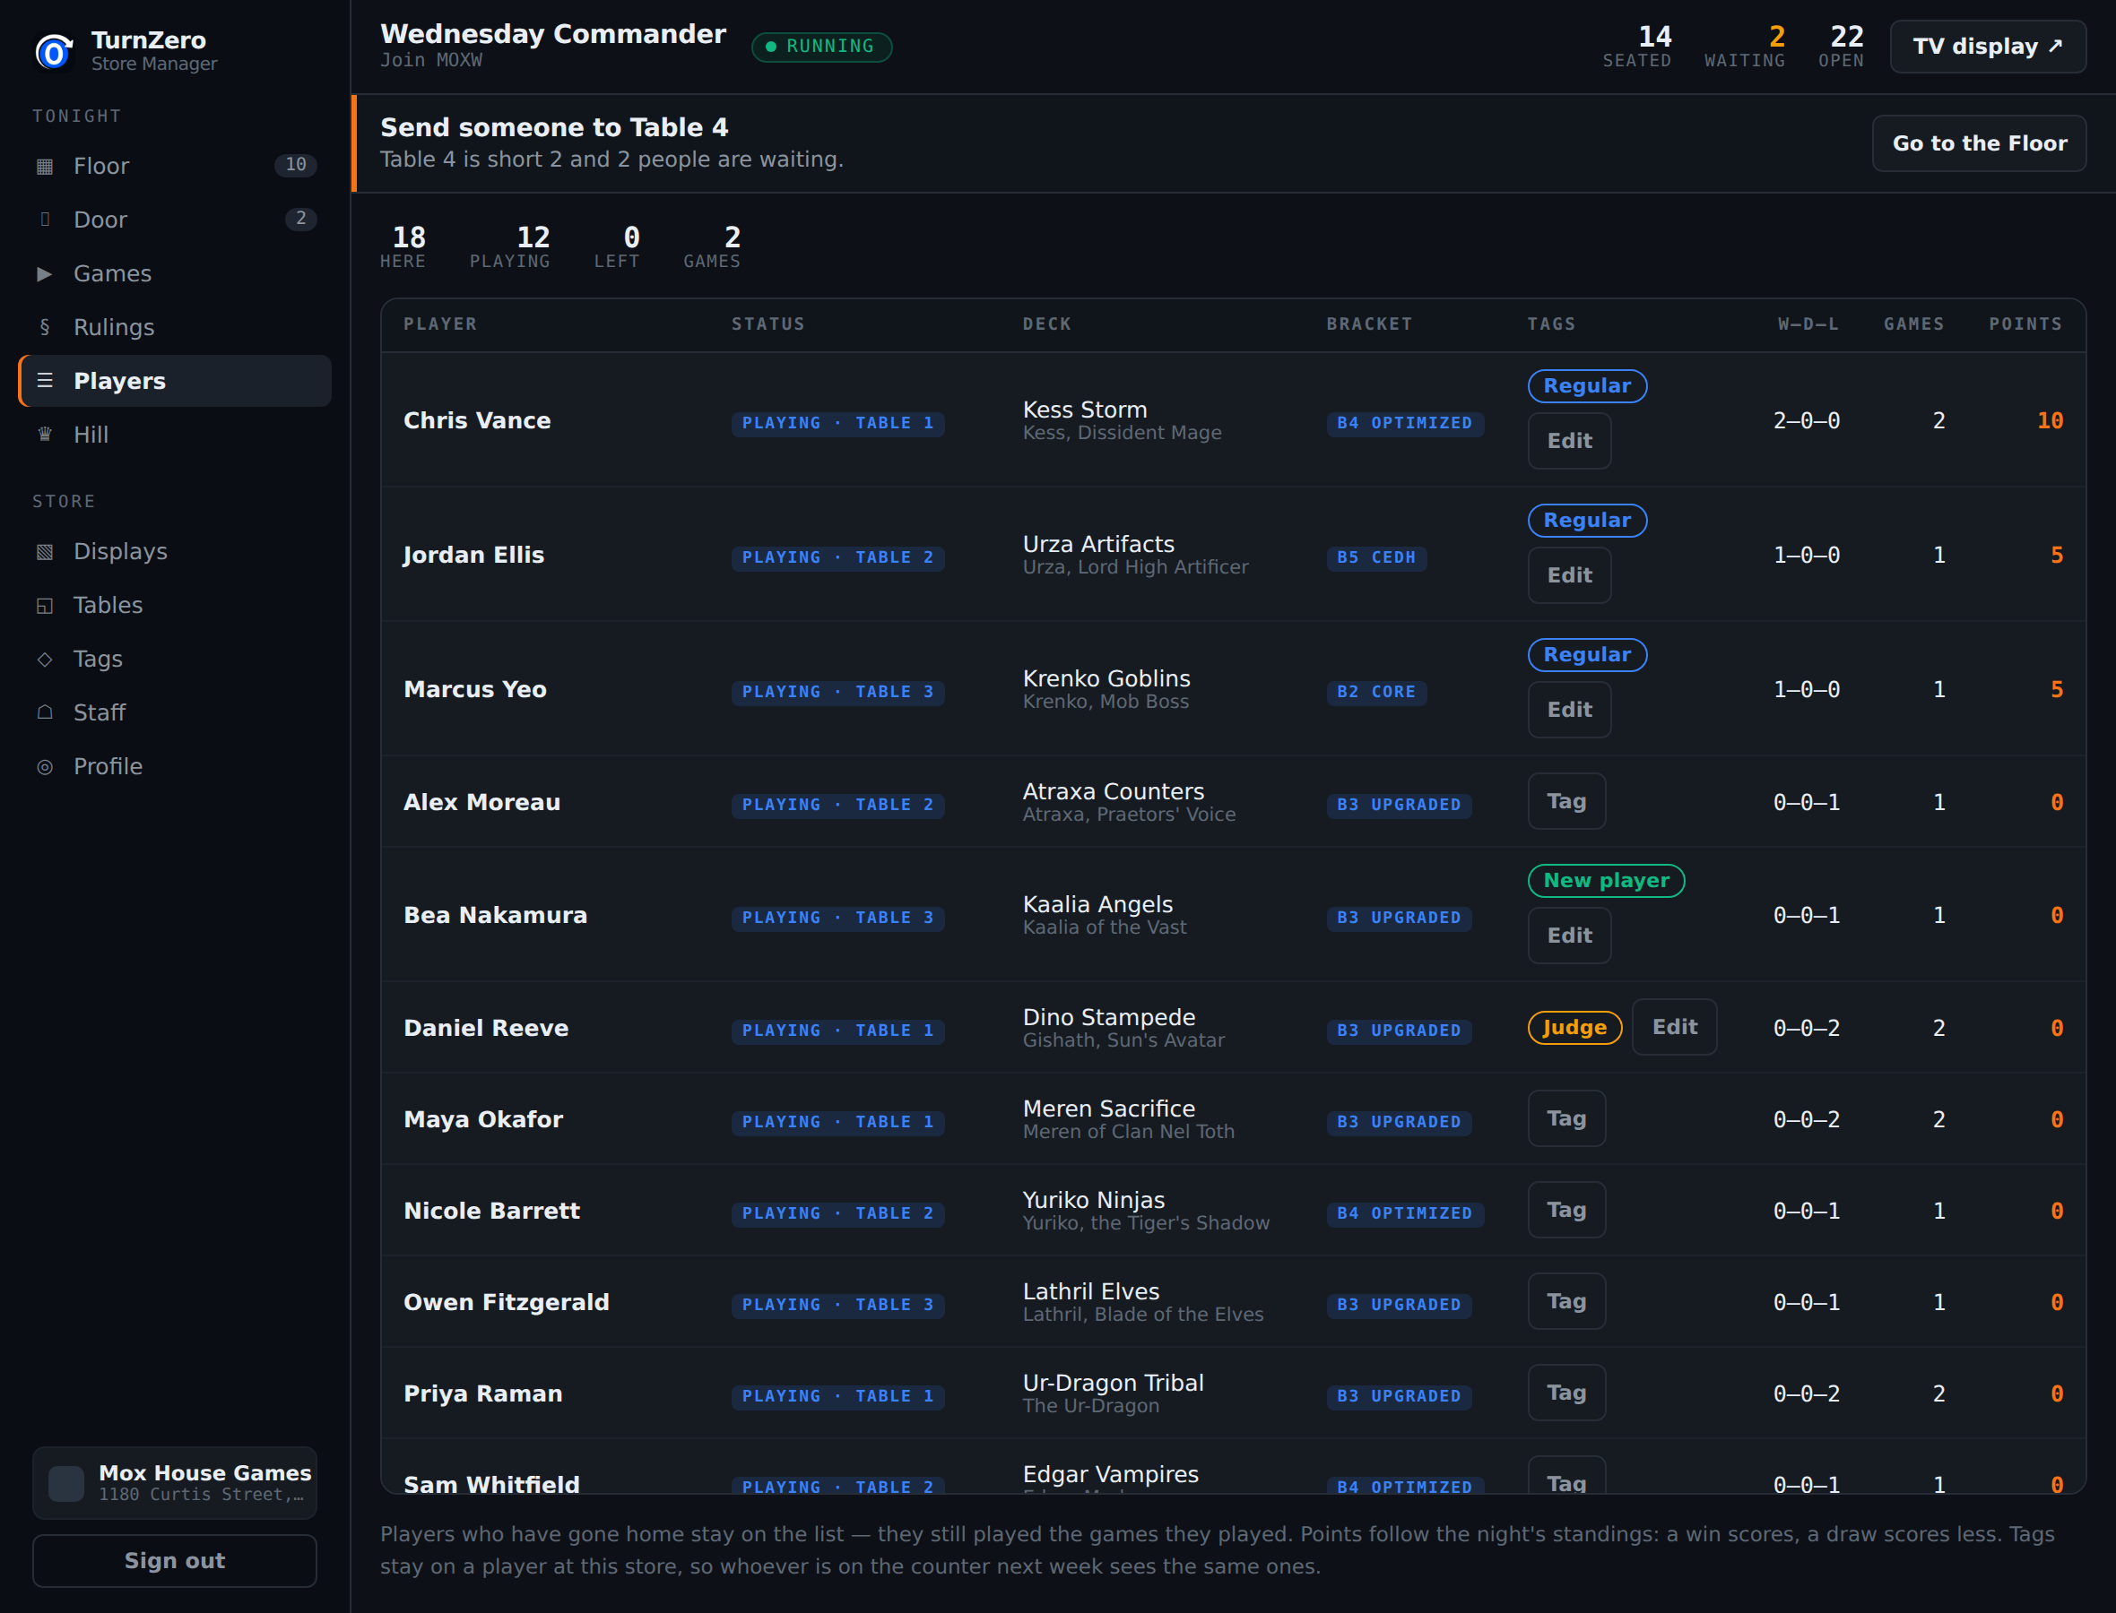
Task: Click the 0 LEFT stat
Action: click(x=617, y=246)
